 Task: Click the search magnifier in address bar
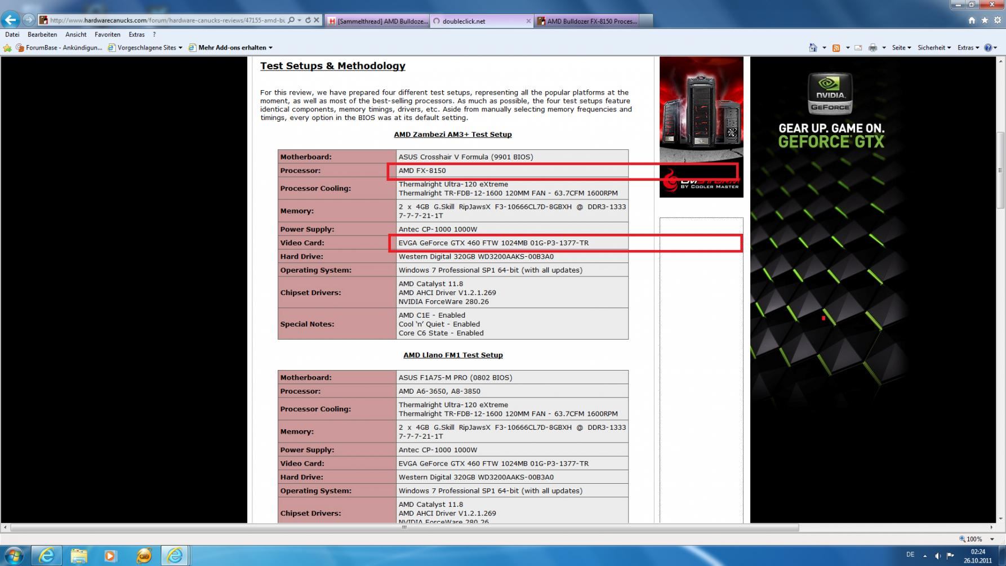click(x=291, y=20)
